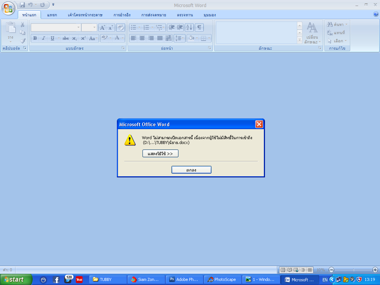Click the zoom slider track
Screen dimensions: 380x285
coord(353,270)
